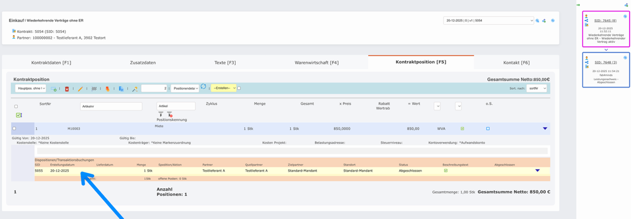The height and width of the screenshot is (219, 631).
Task: Toggle checkbox next to Erstellen dropdown
Action: (x=239, y=88)
